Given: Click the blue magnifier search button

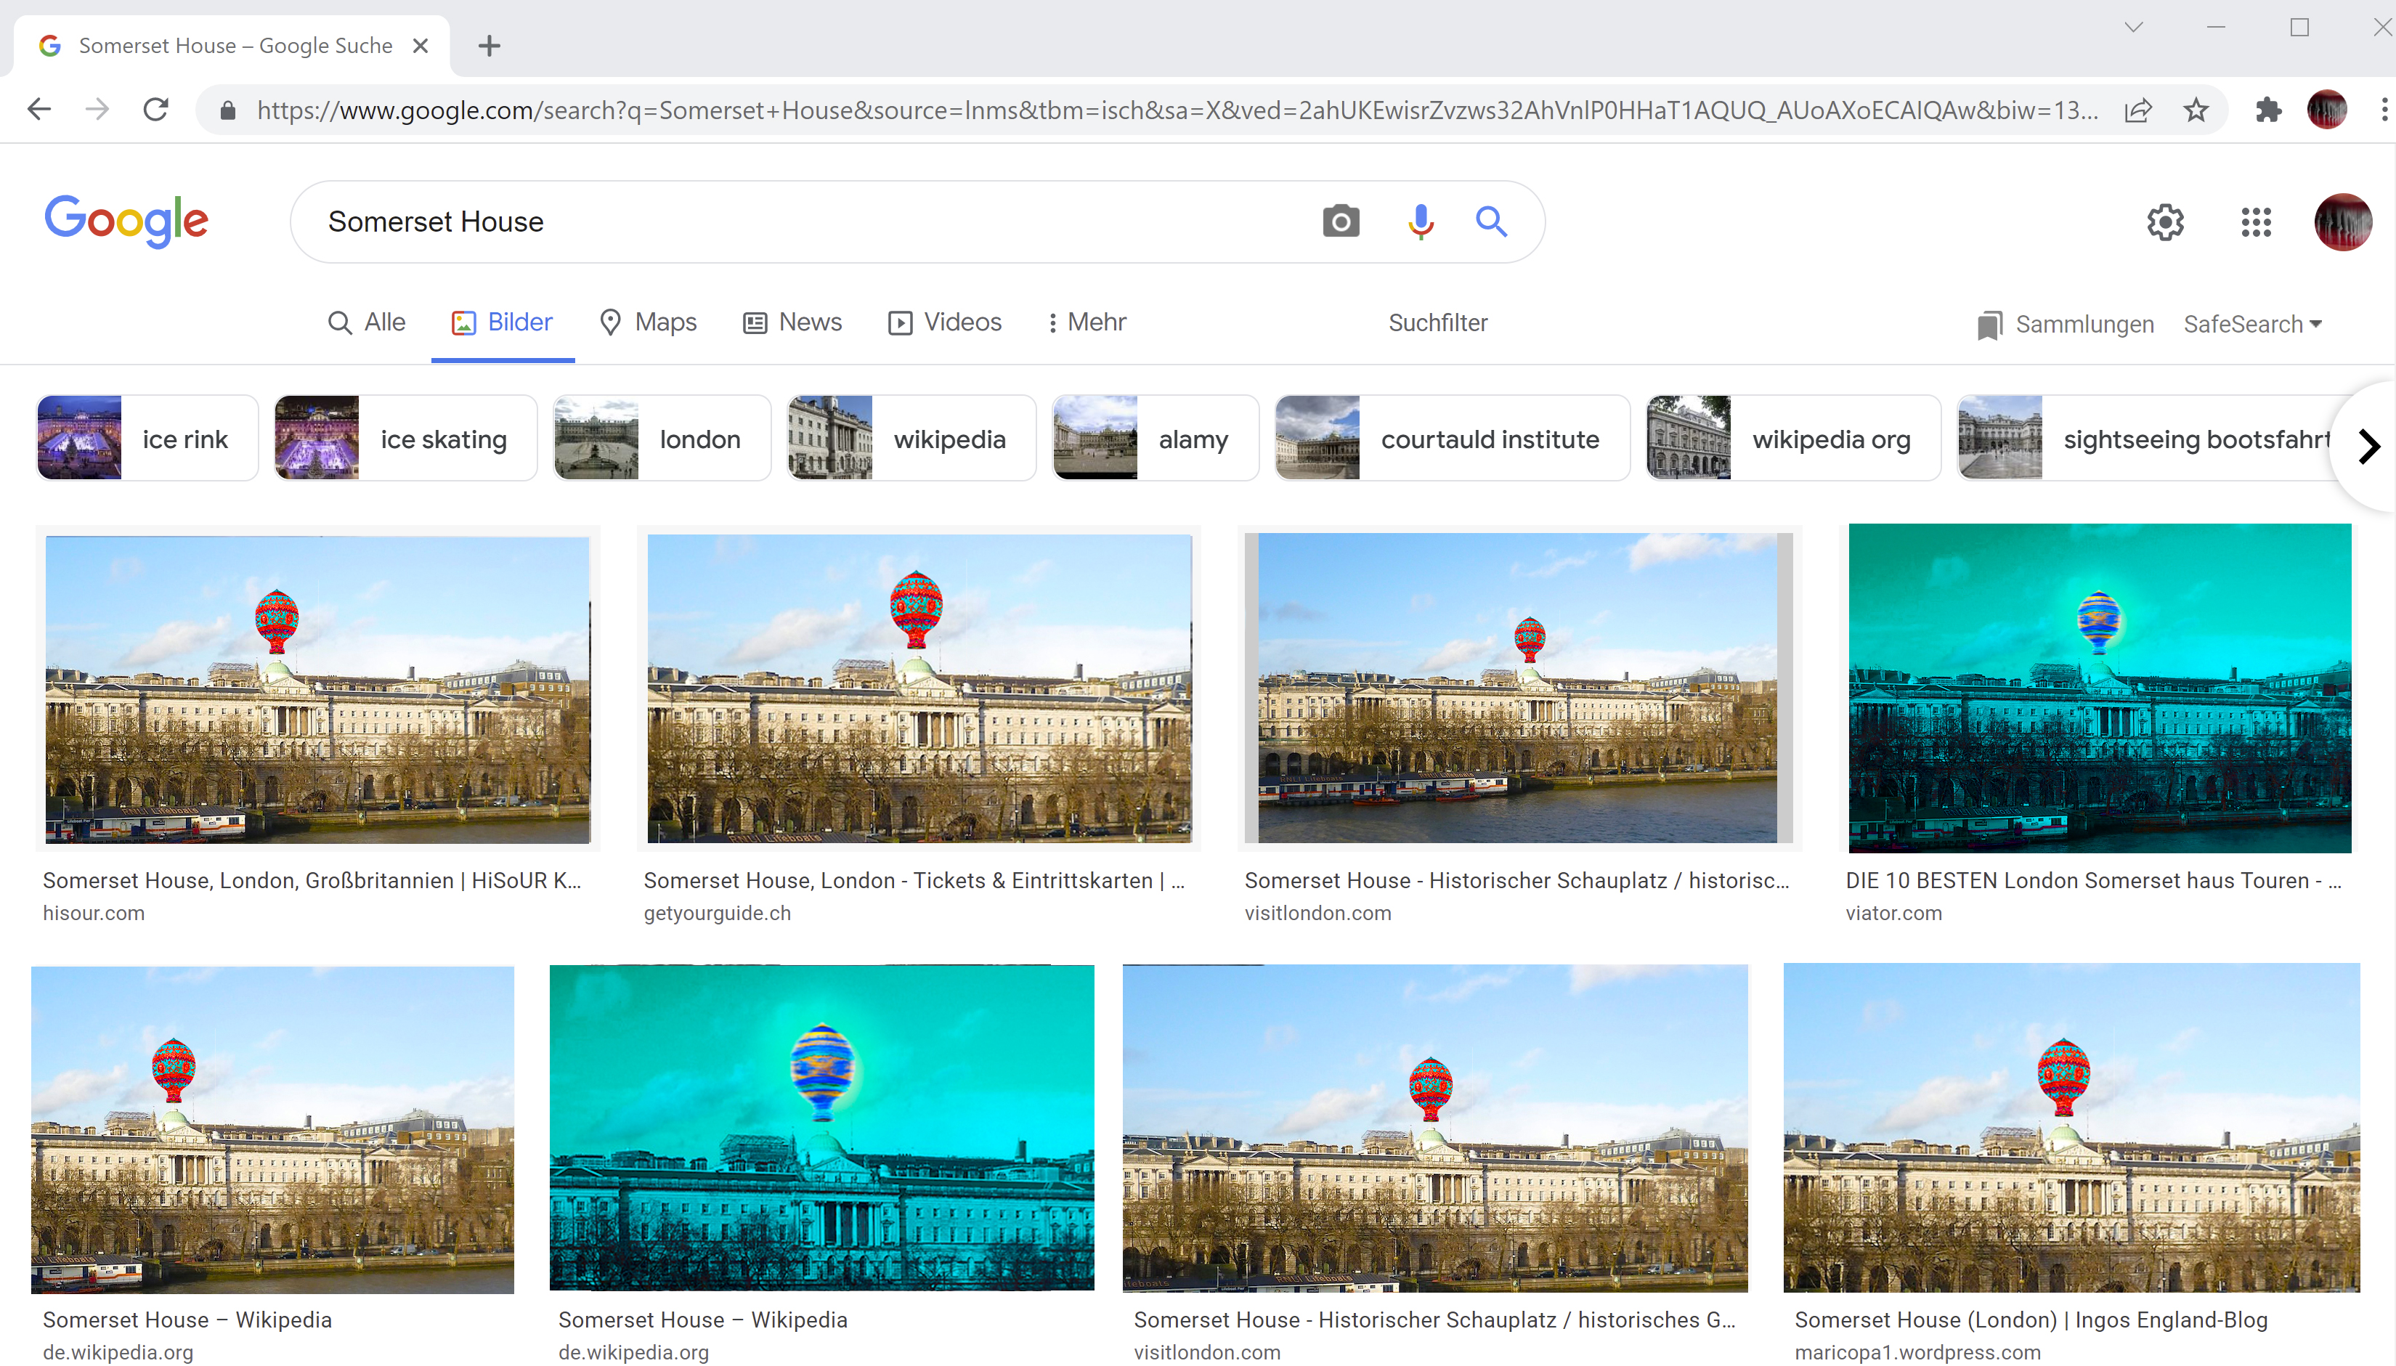Looking at the screenshot, I should pyautogui.click(x=1491, y=221).
